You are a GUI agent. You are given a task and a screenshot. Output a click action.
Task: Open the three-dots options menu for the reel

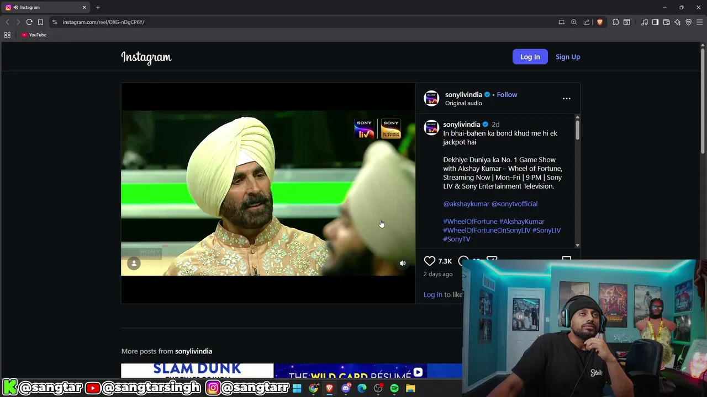click(566, 99)
